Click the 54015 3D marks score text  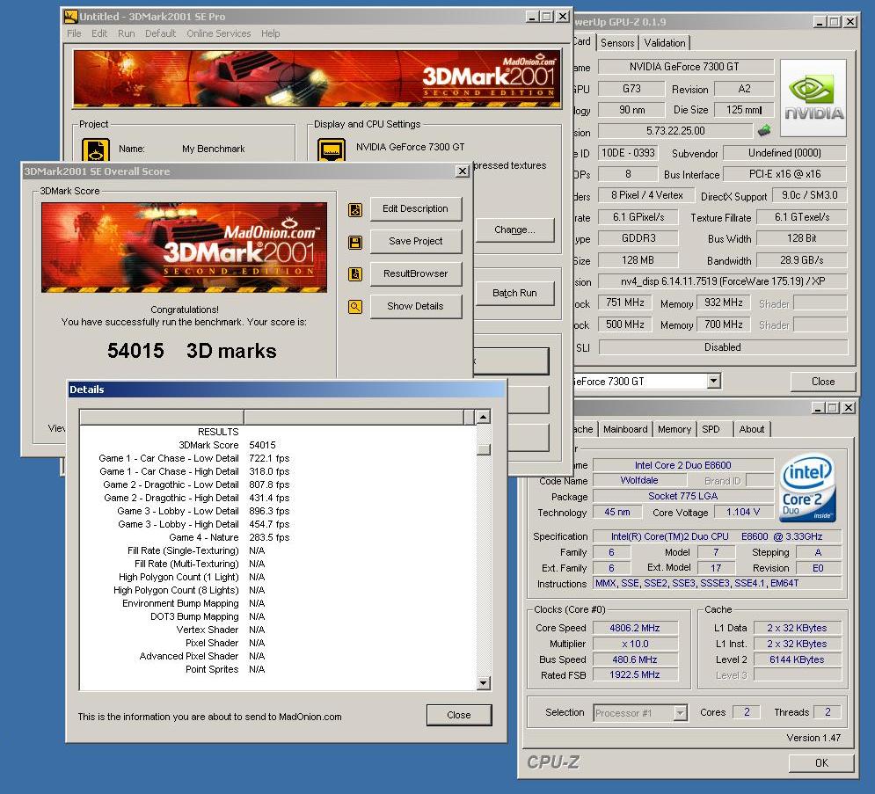click(192, 351)
